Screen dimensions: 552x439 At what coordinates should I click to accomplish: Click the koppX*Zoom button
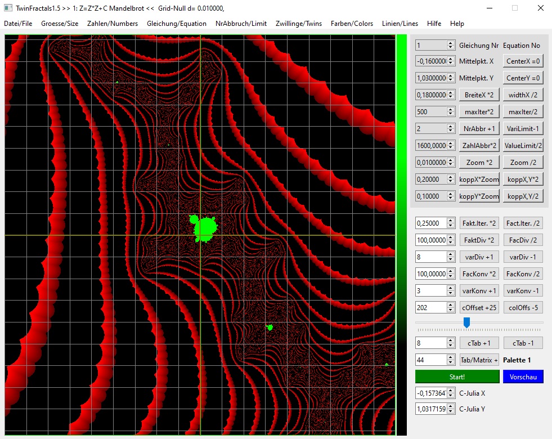[479, 180]
